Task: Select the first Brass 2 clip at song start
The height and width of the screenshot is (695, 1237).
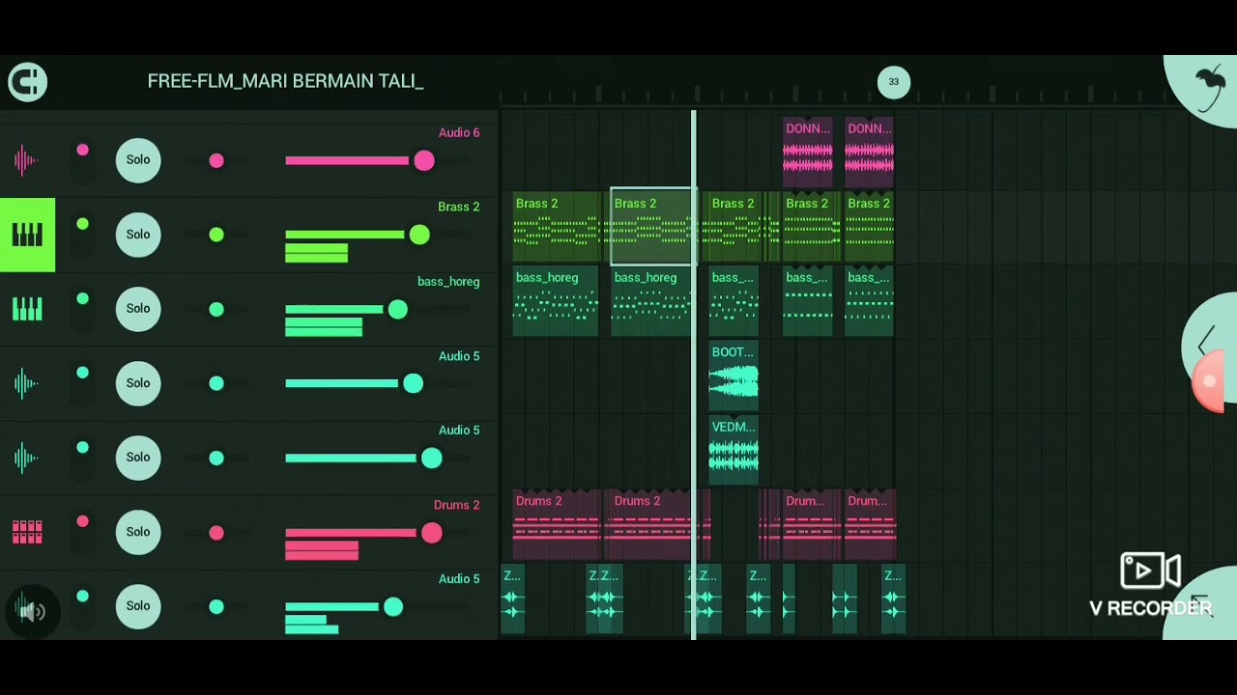Action: coord(556,227)
